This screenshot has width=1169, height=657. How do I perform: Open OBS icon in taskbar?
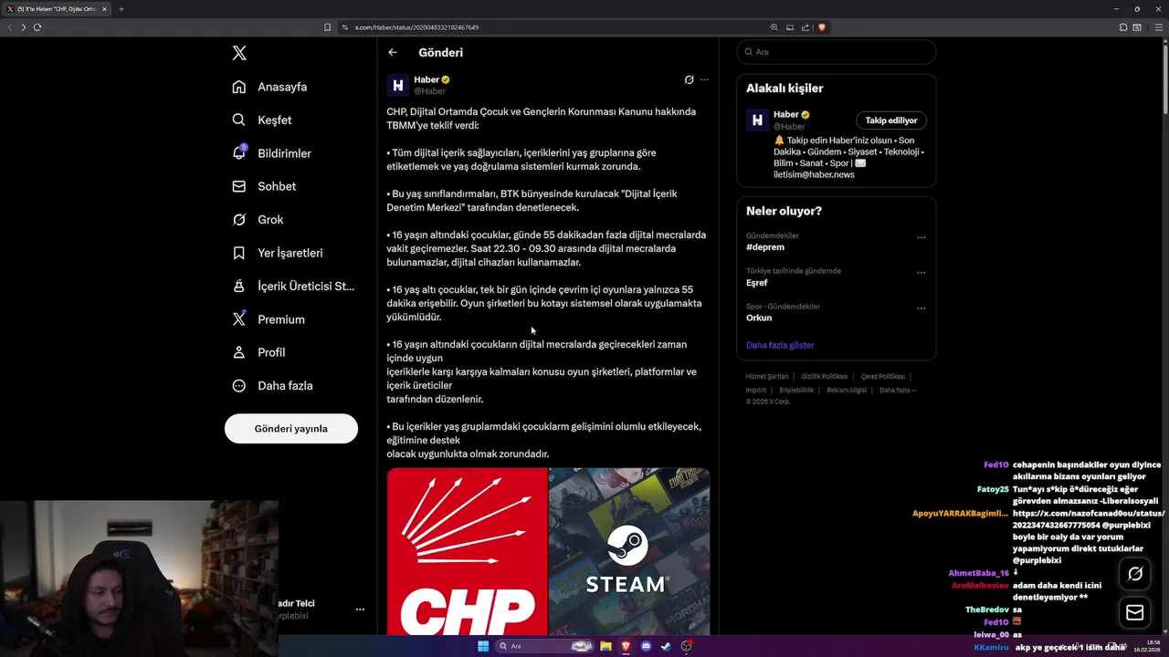point(686,646)
